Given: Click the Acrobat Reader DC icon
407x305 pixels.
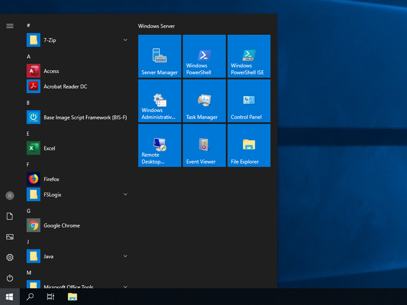Looking at the screenshot, I should [x=34, y=86].
